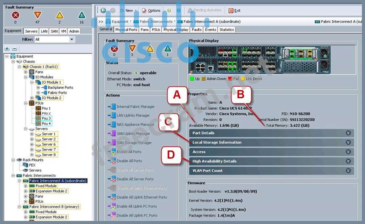Click expand-all plus icon above tree

pos(7,49)
